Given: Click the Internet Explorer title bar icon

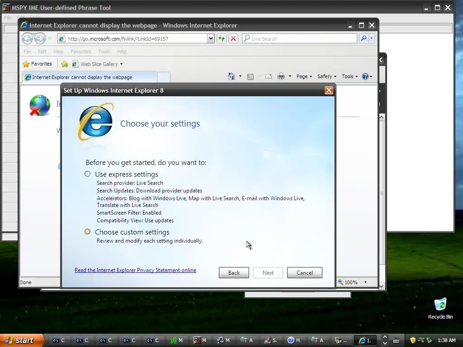Looking at the screenshot, I should click(24, 25).
